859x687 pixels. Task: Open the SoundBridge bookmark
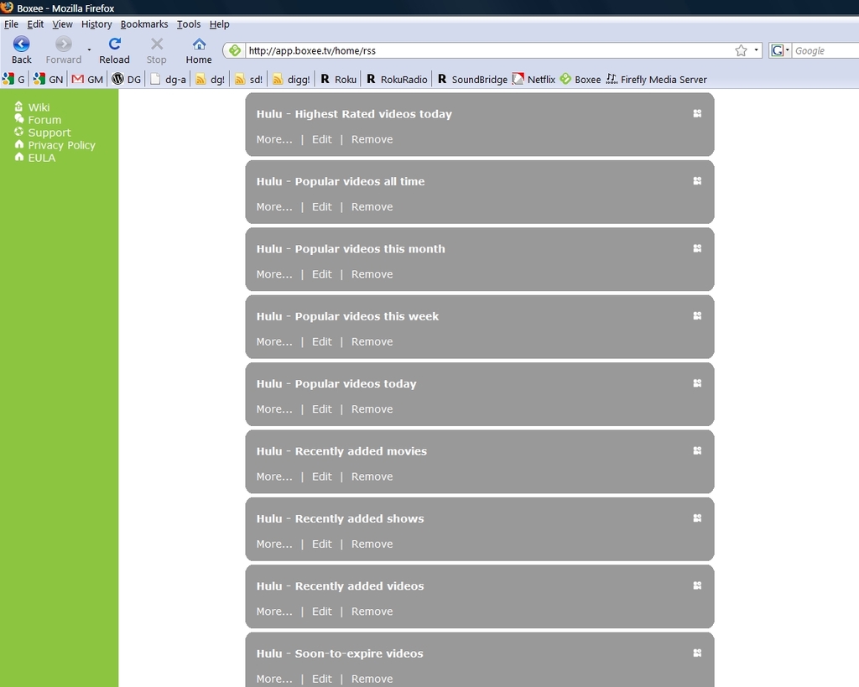473,80
